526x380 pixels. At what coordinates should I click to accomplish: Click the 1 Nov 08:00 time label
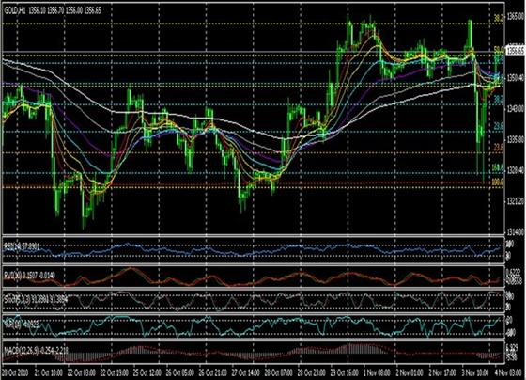click(x=378, y=372)
